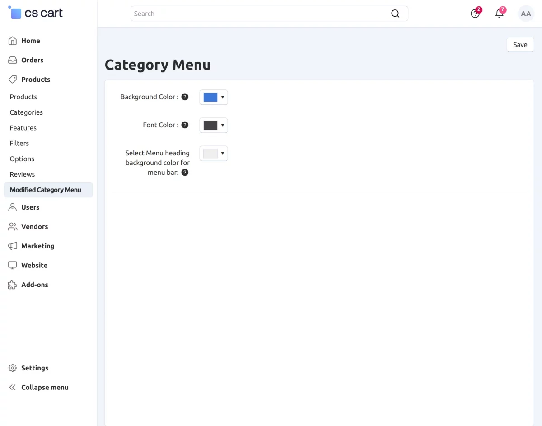Viewport: 542px width, 426px height.
Task: Pick the blue Background Color swatch
Action: tap(210, 97)
